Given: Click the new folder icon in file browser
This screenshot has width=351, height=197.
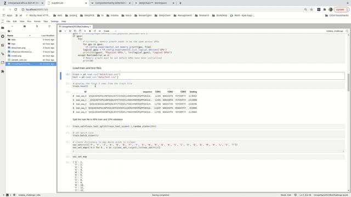Looking at the screenshot, I should click(x=25, y=26).
